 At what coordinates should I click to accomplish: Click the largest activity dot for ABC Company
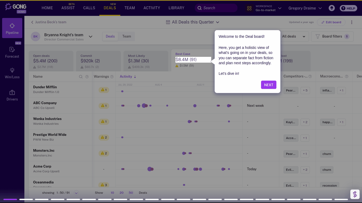tap(144, 106)
